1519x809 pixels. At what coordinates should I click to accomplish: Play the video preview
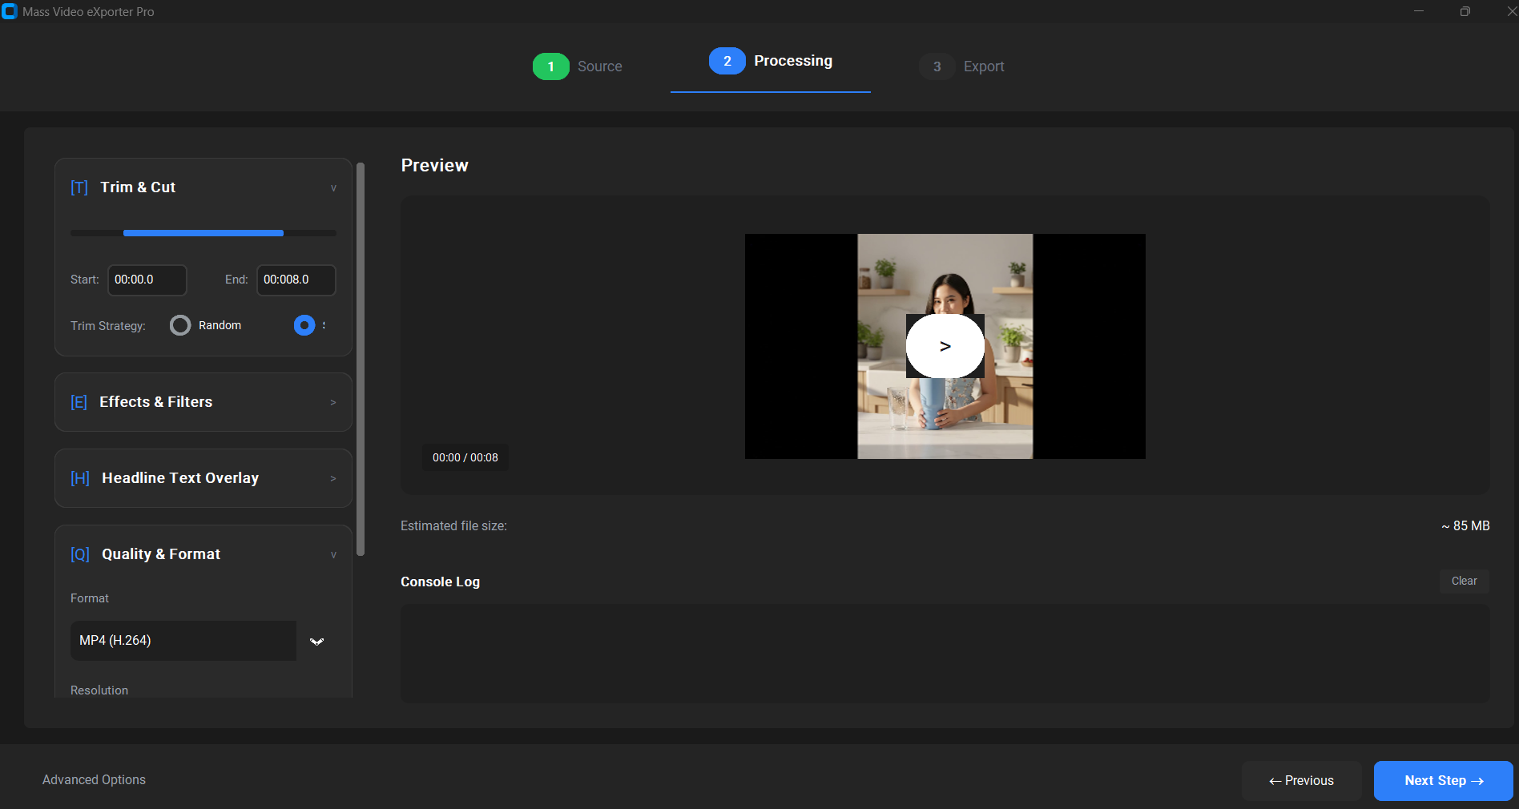[945, 346]
